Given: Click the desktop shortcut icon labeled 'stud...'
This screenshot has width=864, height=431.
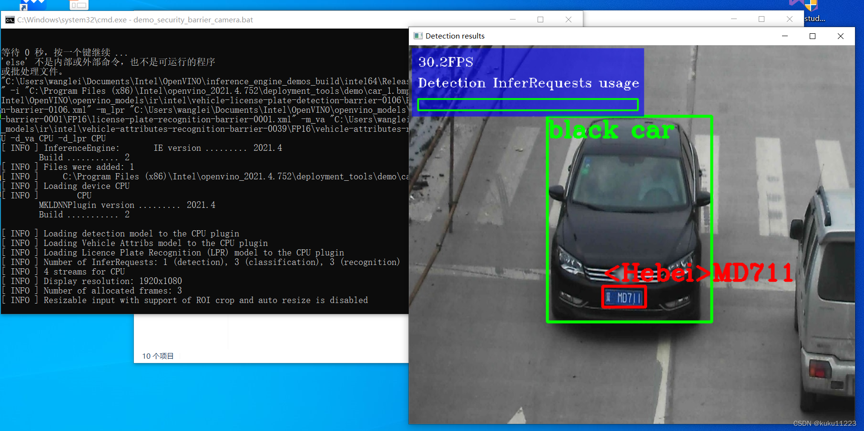Looking at the screenshot, I should [x=814, y=11].
